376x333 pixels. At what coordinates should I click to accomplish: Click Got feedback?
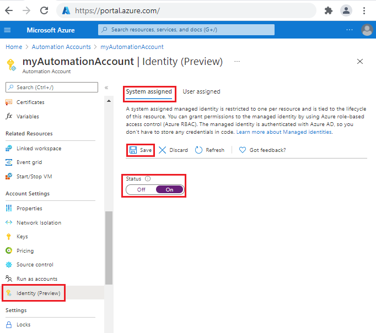click(262, 150)
